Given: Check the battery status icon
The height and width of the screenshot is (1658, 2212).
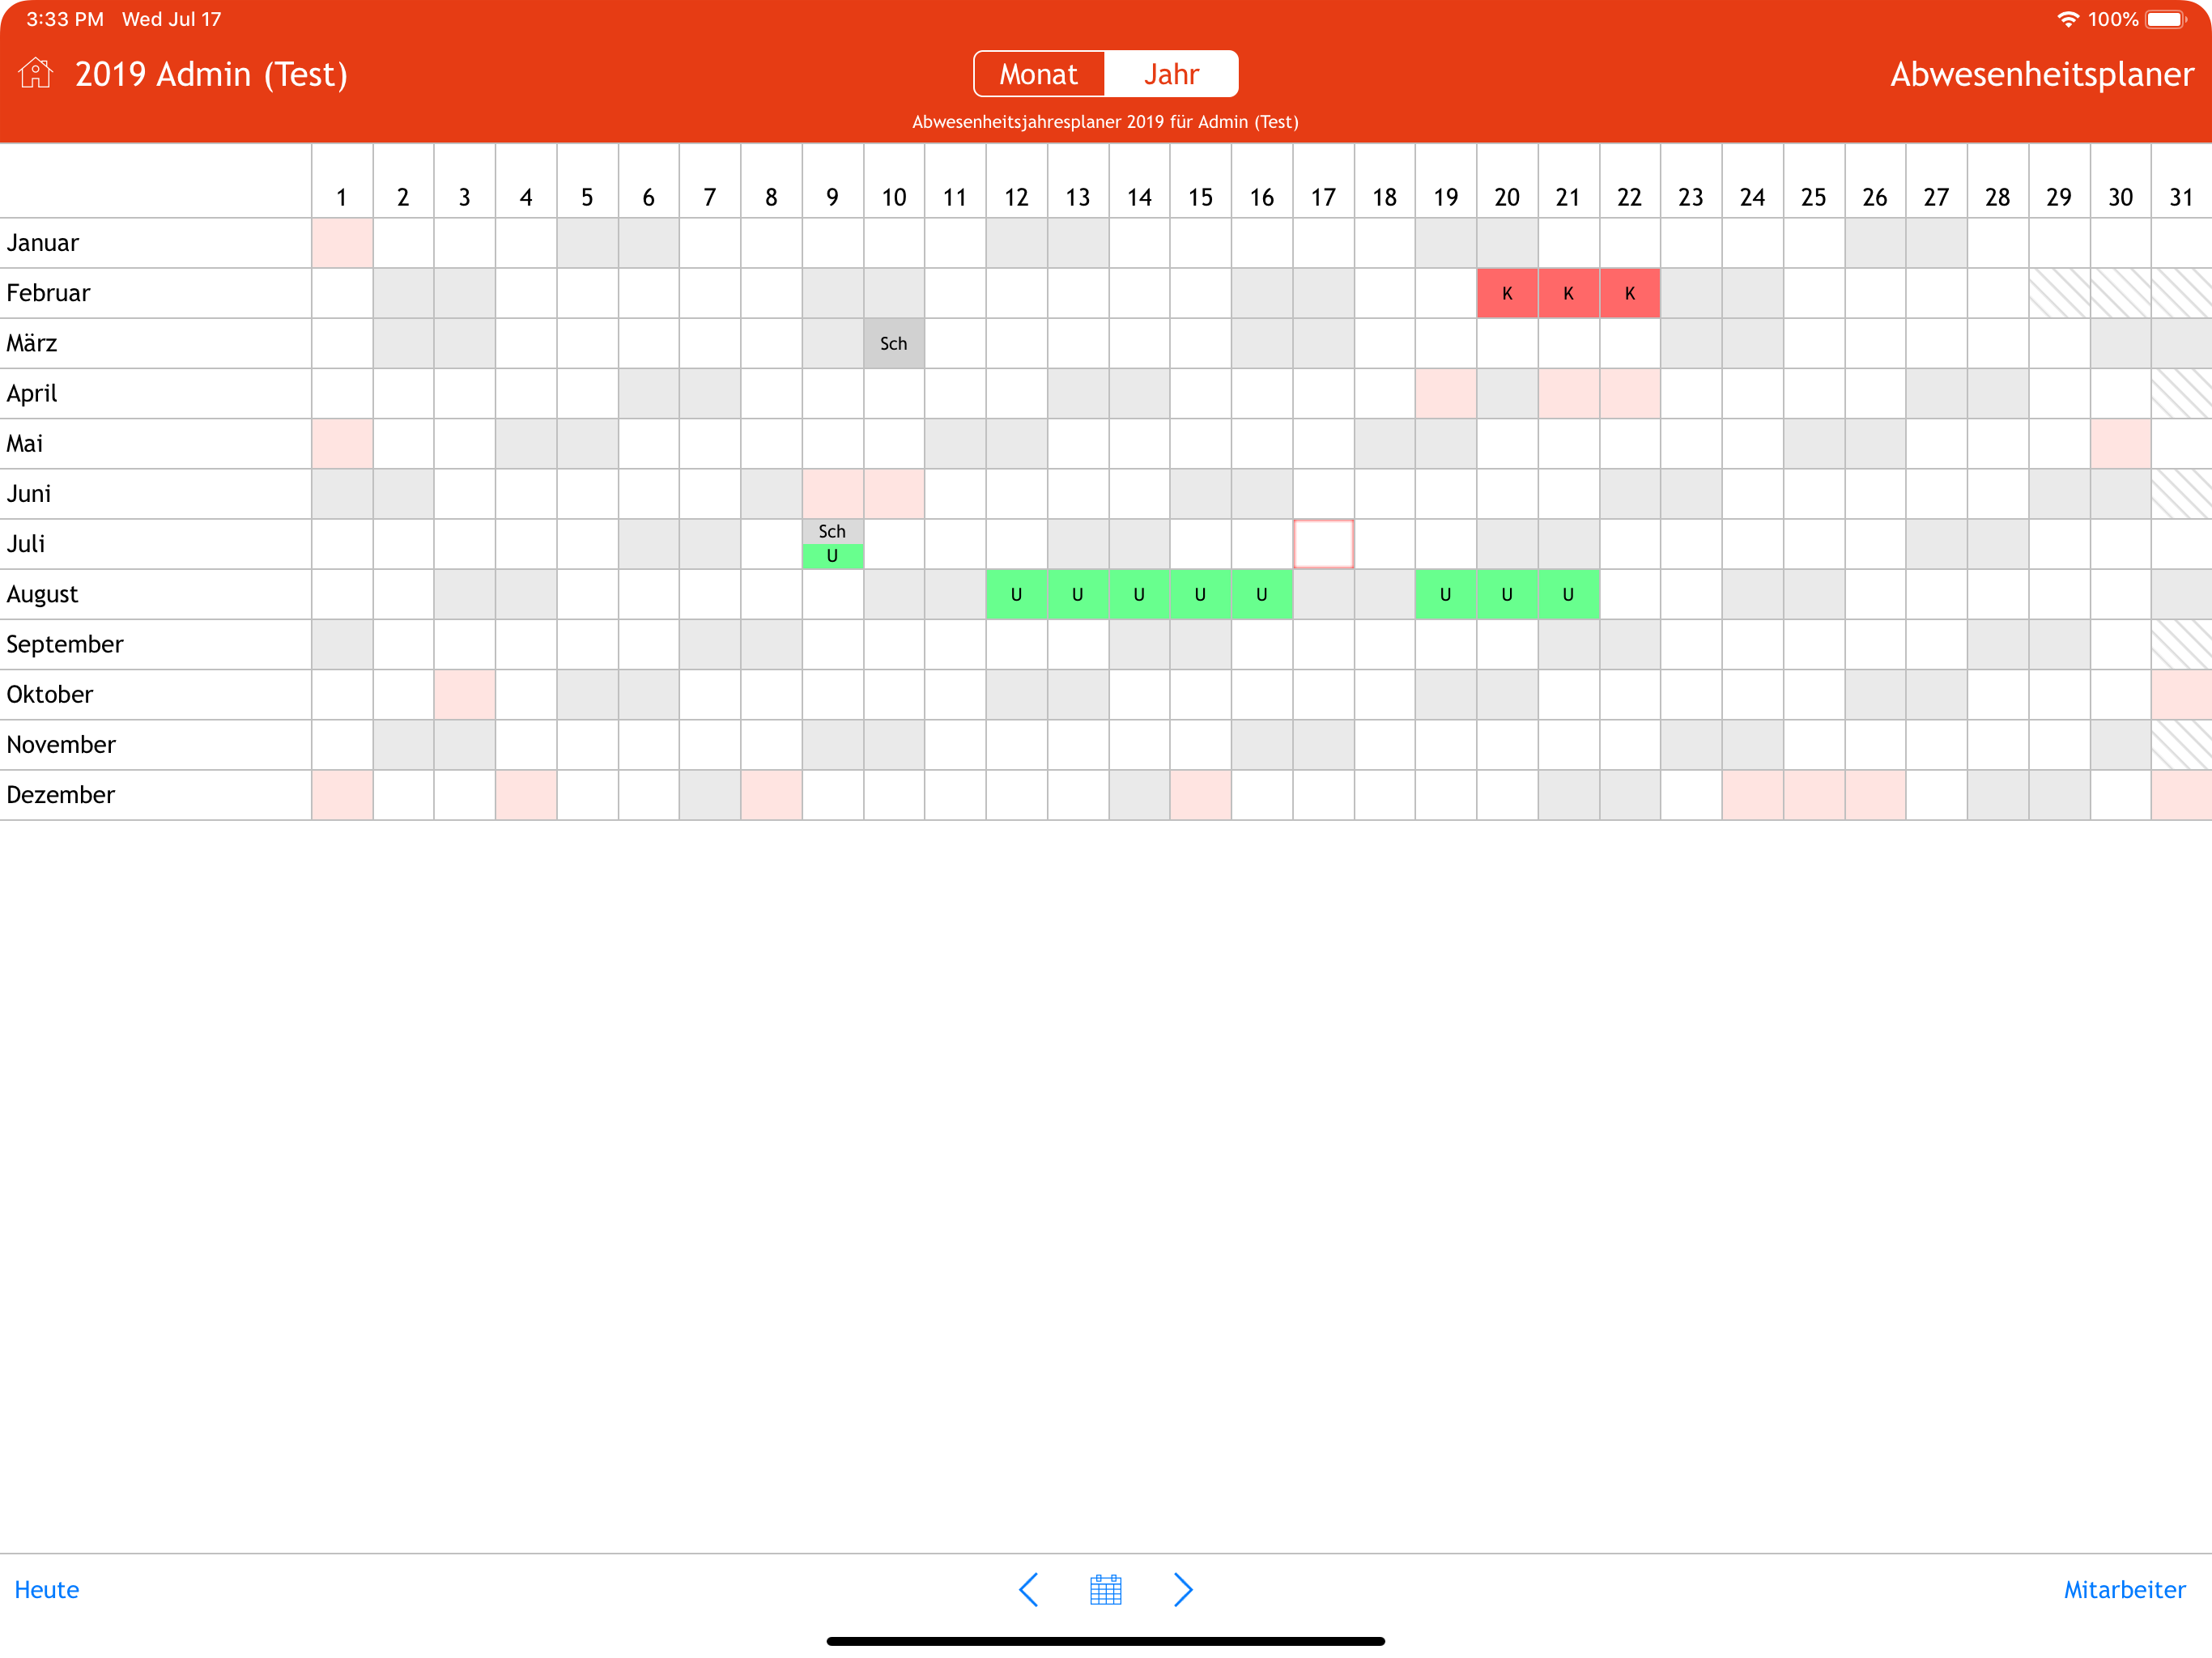Looking at the screenshot, I should [2166, 19].
